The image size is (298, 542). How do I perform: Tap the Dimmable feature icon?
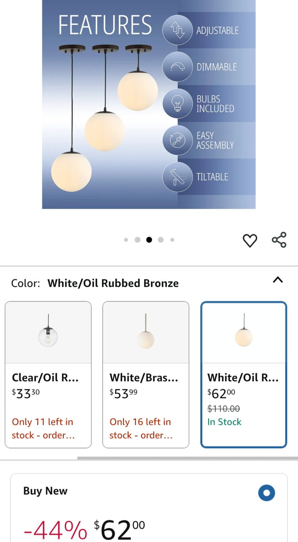[x=177, y=67]
